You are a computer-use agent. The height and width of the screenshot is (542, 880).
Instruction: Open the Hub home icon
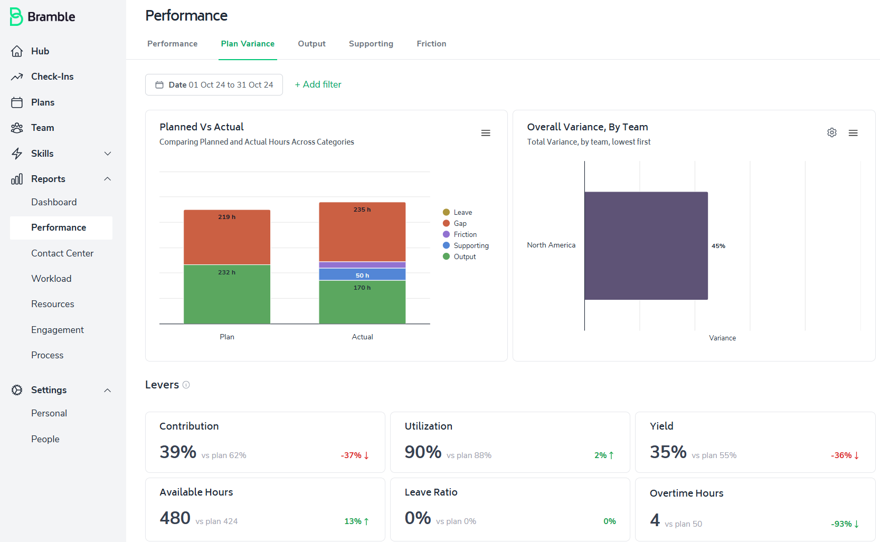(x=17, y=51)
